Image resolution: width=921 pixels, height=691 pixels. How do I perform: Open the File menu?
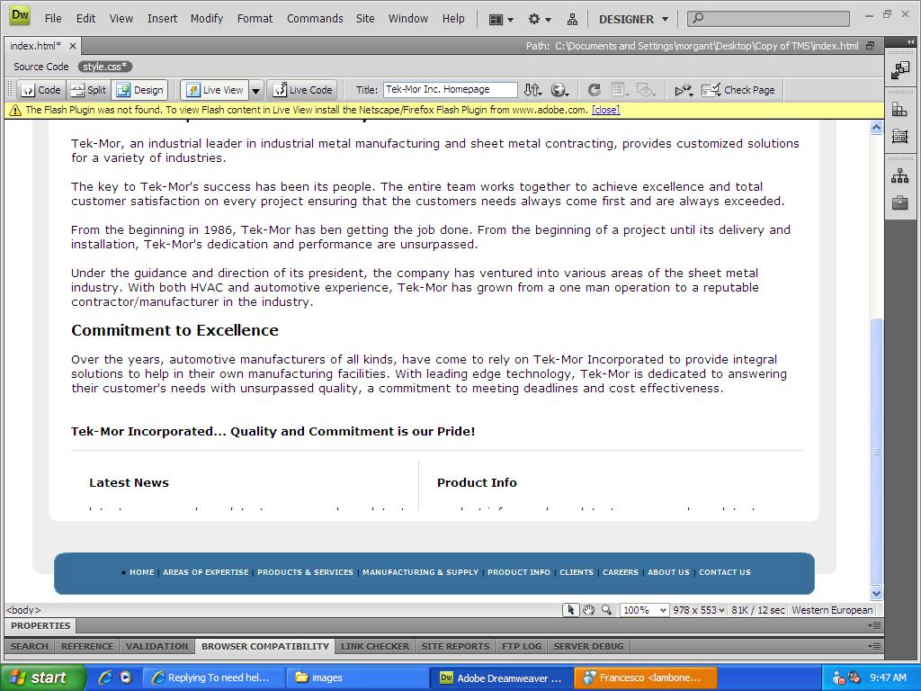[53, 19]
